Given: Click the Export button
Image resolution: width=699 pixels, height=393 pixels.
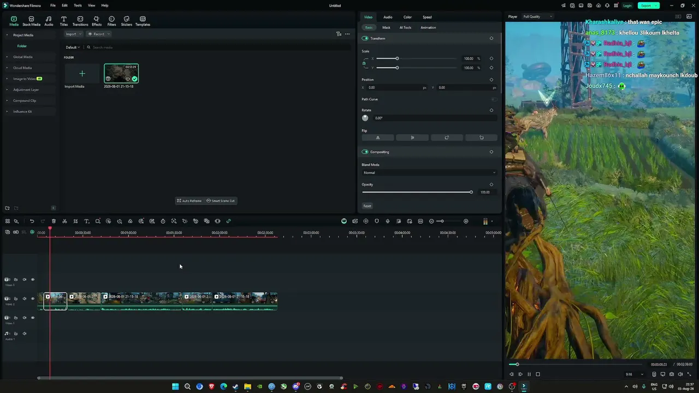Looking at the screenshot, I should [648, 5].
